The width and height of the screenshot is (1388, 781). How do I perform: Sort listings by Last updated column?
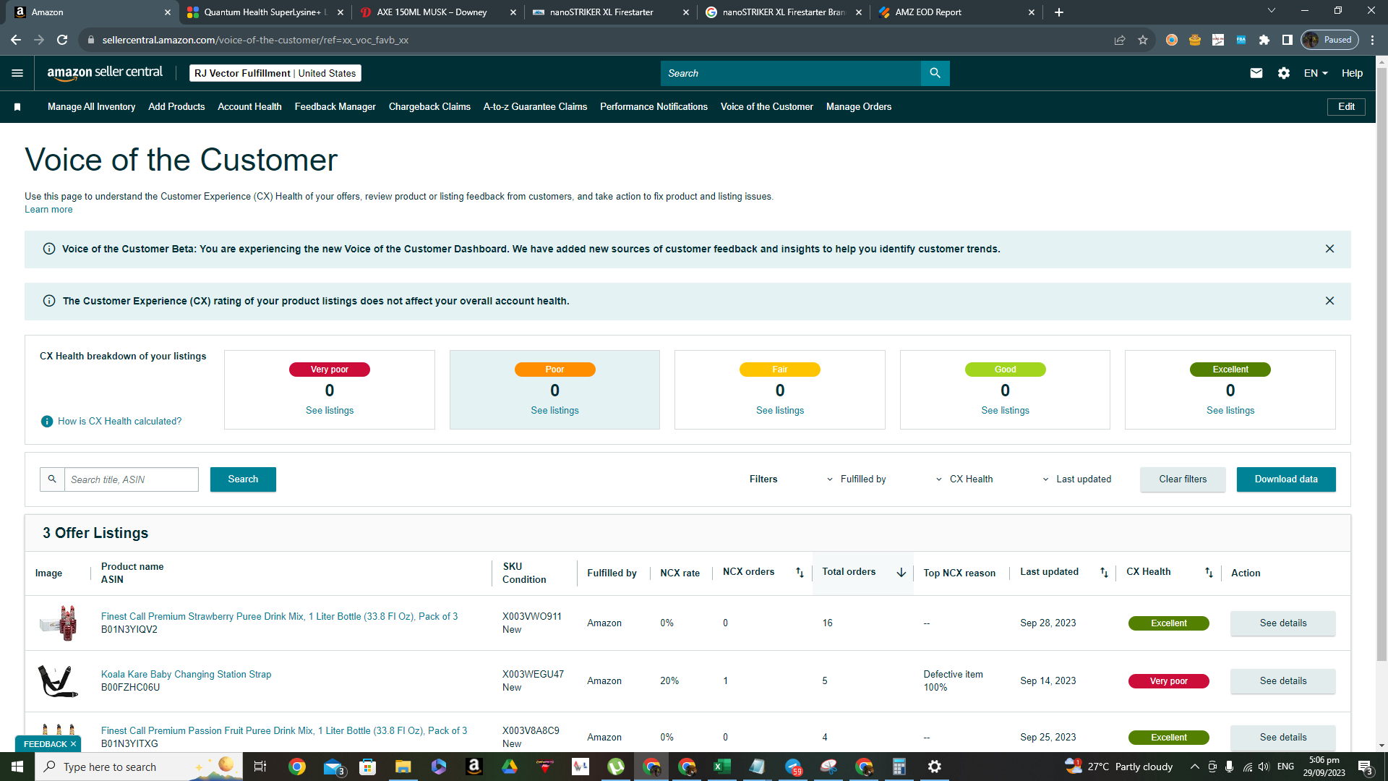click(1104, 572)
